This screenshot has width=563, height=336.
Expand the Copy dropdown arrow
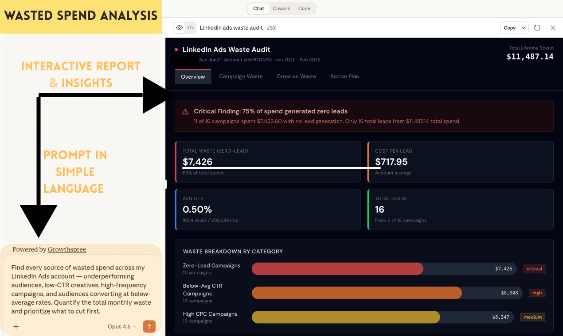tap(524, 27)
